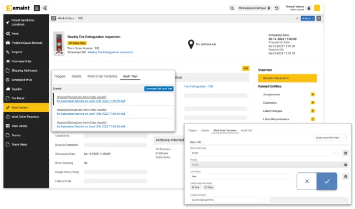Screen dimensions: 355x209
Task: Open Teams in the sidebar
Action: pyautogui.click(x=26, y=135)
